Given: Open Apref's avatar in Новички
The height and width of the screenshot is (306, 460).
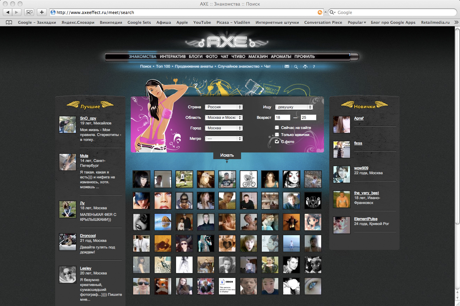Looking at the screenshot, I should click(342, 124).
